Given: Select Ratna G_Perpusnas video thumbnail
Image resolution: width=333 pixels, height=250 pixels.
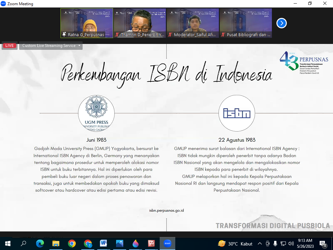Looking at the screenshot, I should click(x=87, y=23).
